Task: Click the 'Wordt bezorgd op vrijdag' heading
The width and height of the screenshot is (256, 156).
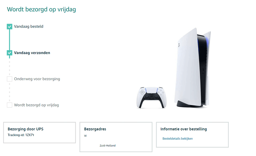Action: pos(41,9)
